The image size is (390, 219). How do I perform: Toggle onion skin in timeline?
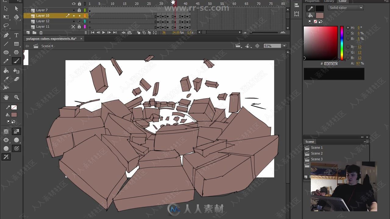pos(138,33)
